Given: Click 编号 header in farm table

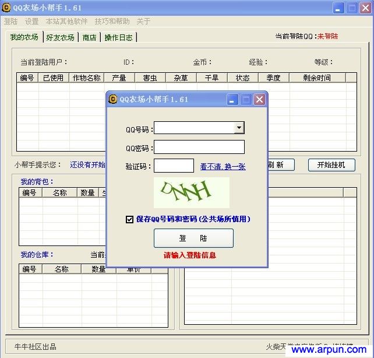Looking at the screenshot, I should [x=27, y=78].
